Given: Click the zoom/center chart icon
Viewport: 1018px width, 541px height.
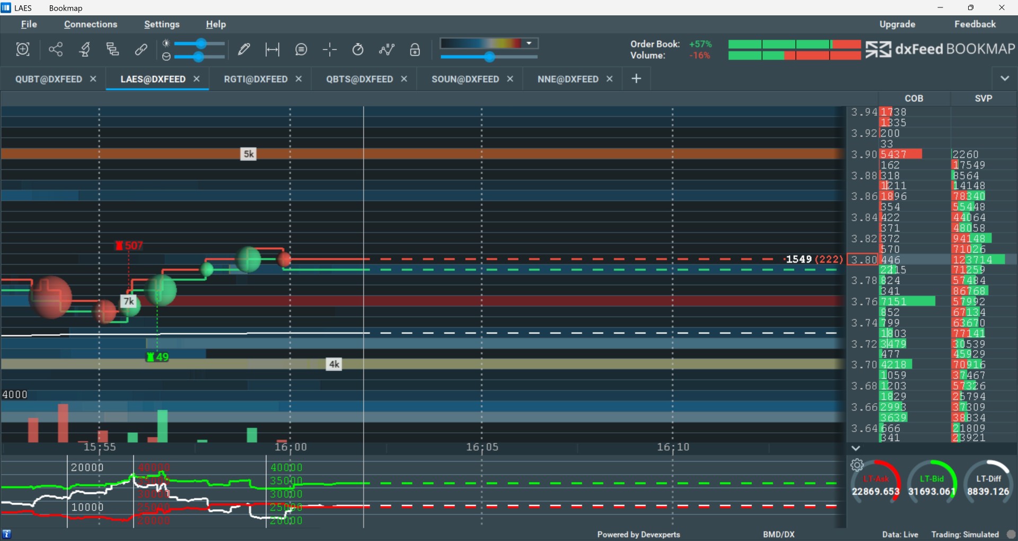Looking at the screenshot, I should coord(23,49).
